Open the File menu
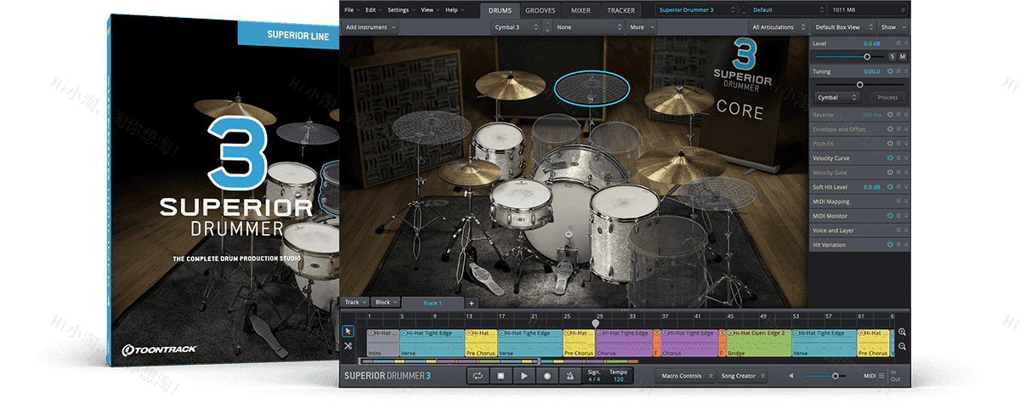 click(x=352, y=10)
